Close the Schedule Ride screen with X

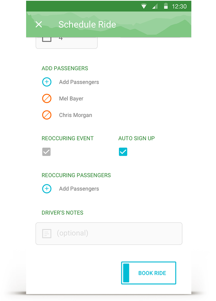coord(39,24)
